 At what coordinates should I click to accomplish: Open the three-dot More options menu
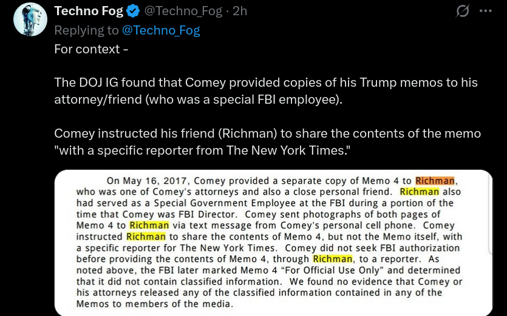point(485,11)
